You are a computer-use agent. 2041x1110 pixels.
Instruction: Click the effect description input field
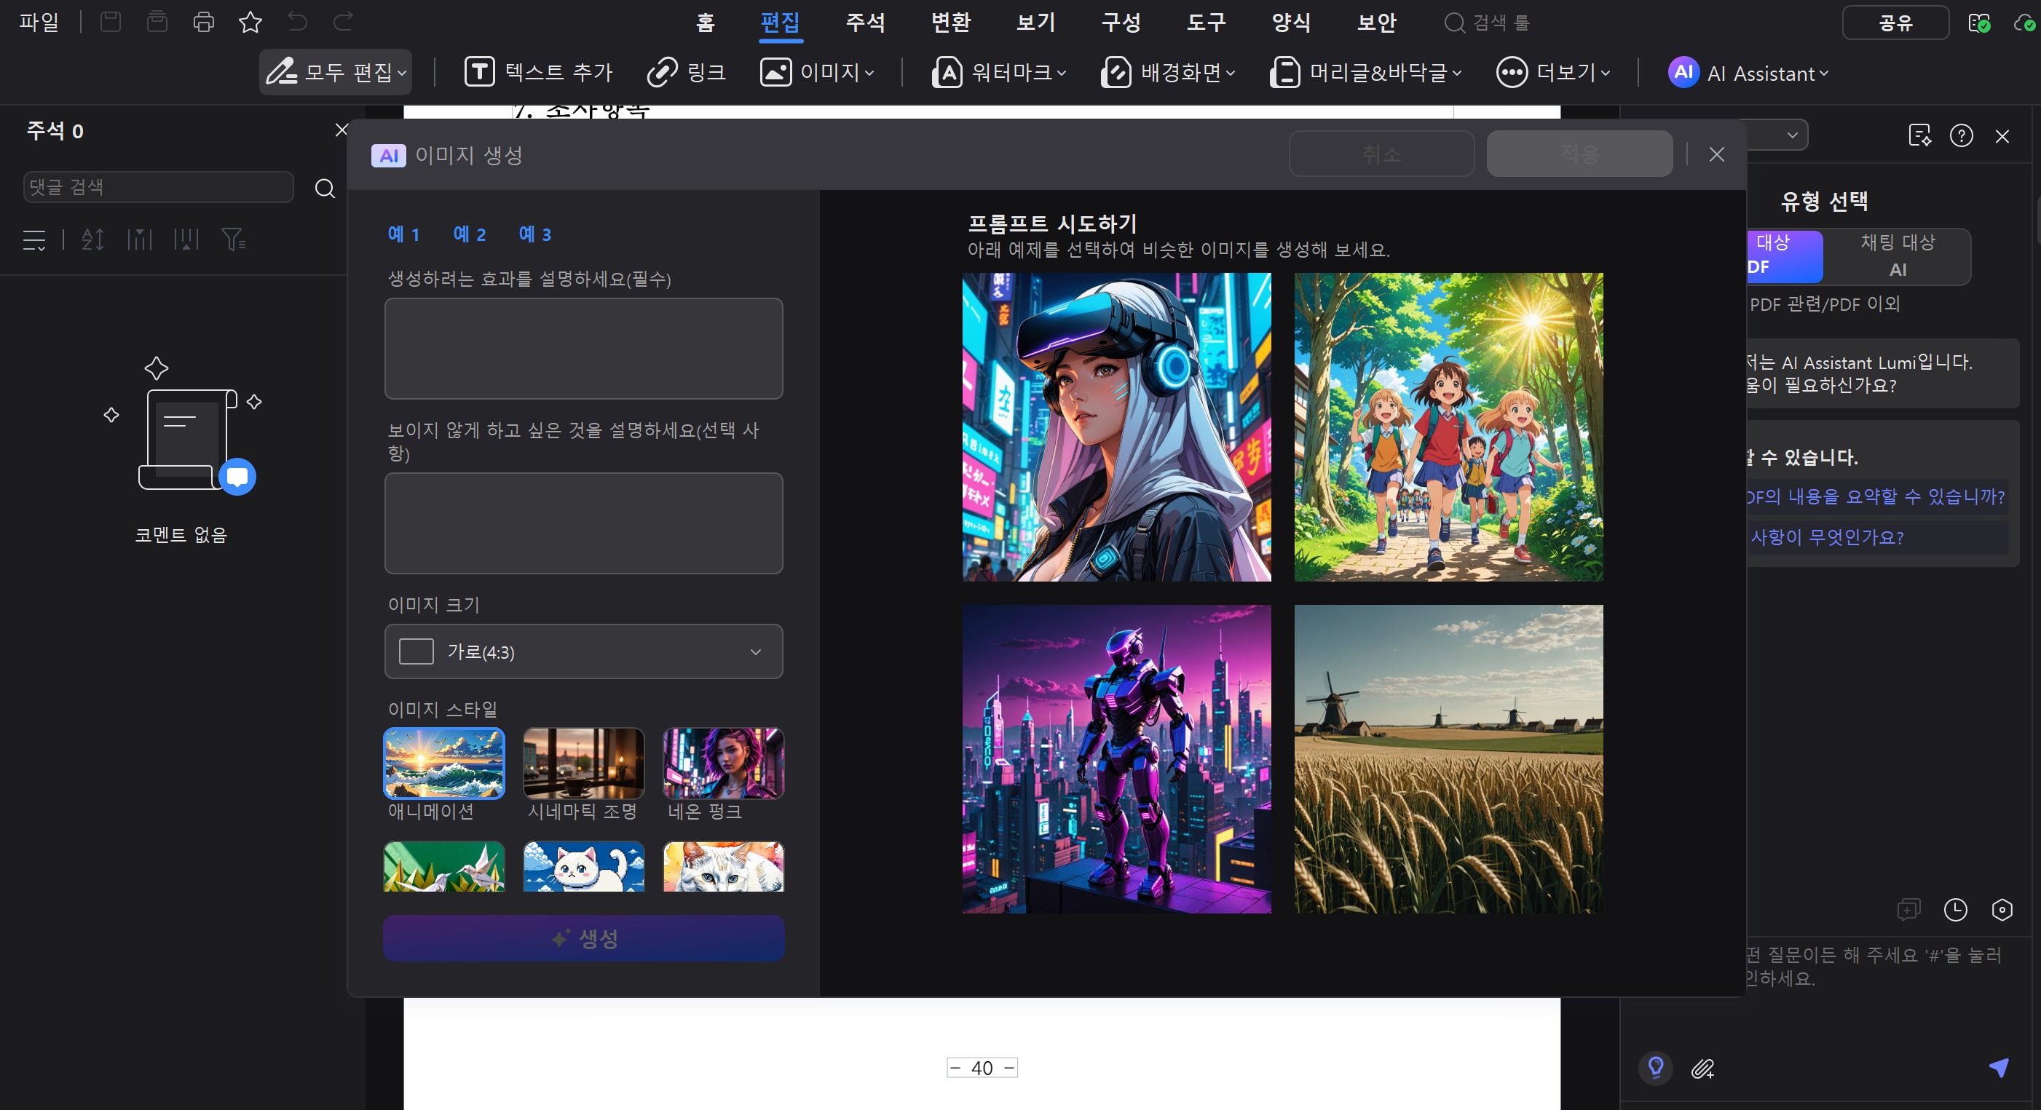583,349
